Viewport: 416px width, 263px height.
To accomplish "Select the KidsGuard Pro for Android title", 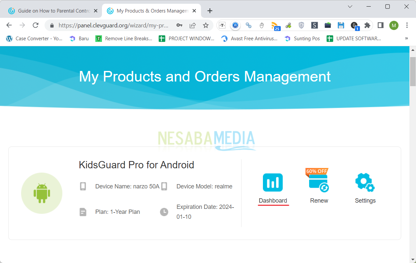I will tap(136, 165).
